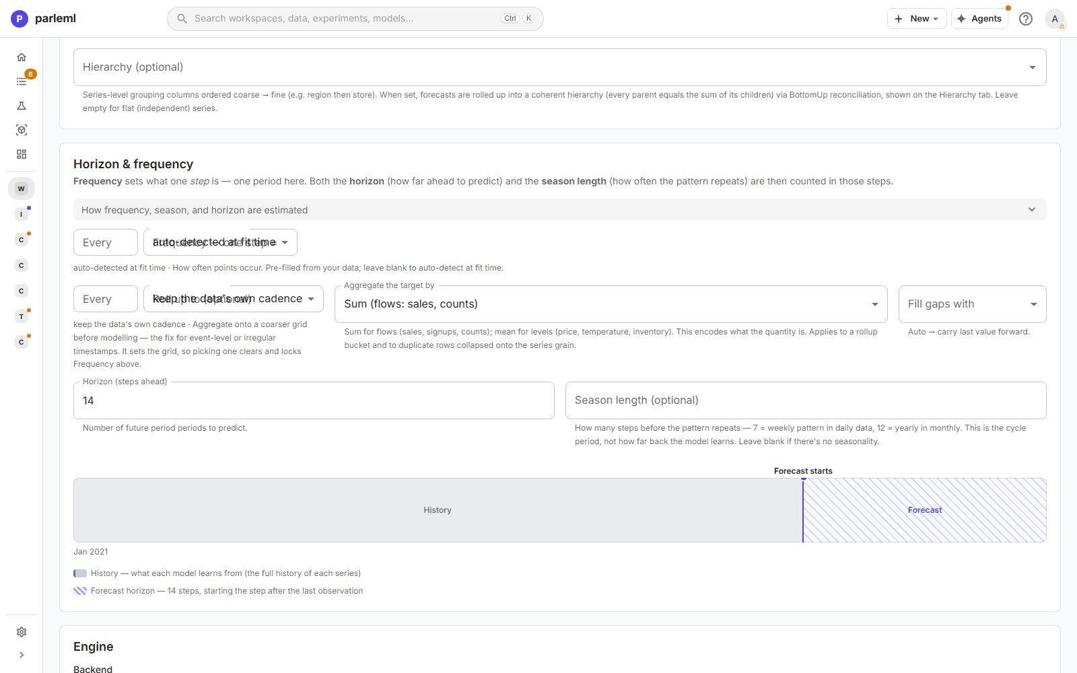
Task: Click the Horizon & frequency heading
Action: tap(133, 164)
